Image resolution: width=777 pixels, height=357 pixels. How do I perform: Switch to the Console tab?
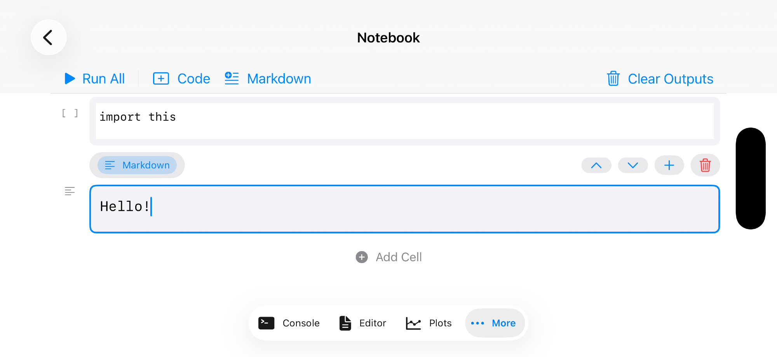pyautogui.click(x=289, y=323)
